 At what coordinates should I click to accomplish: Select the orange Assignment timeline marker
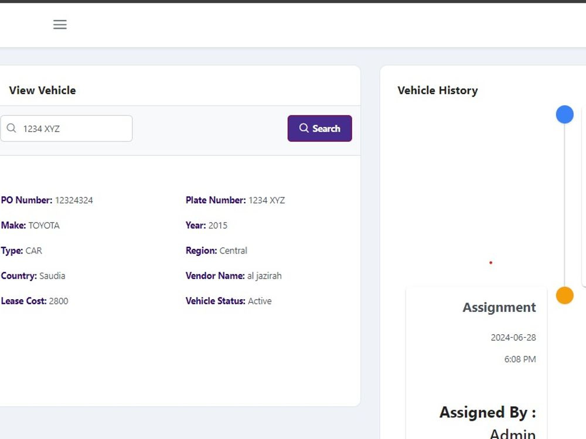564,295
